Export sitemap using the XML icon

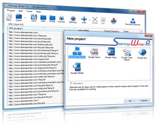coord(43,19)
